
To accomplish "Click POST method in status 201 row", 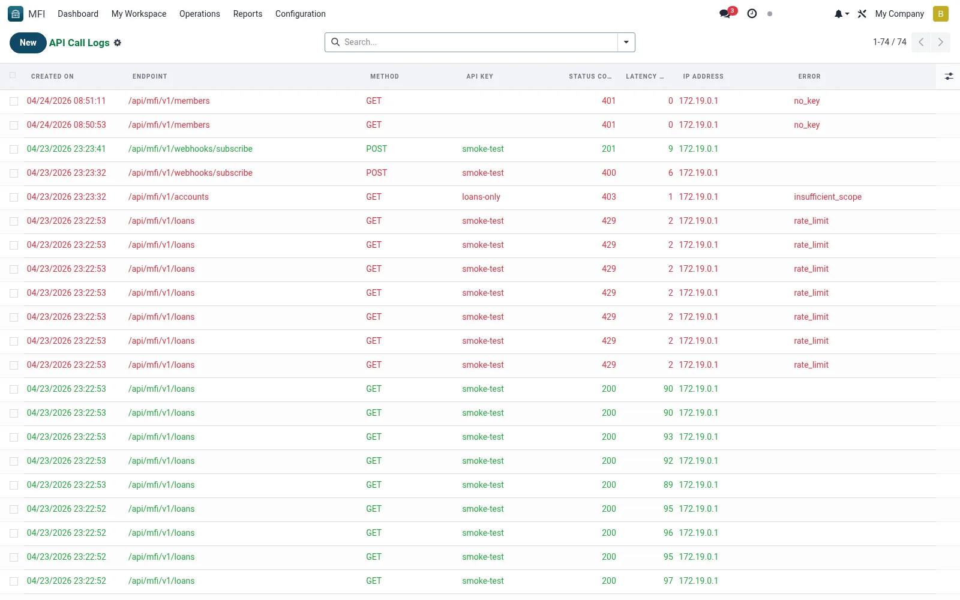I will pos(377,149).
